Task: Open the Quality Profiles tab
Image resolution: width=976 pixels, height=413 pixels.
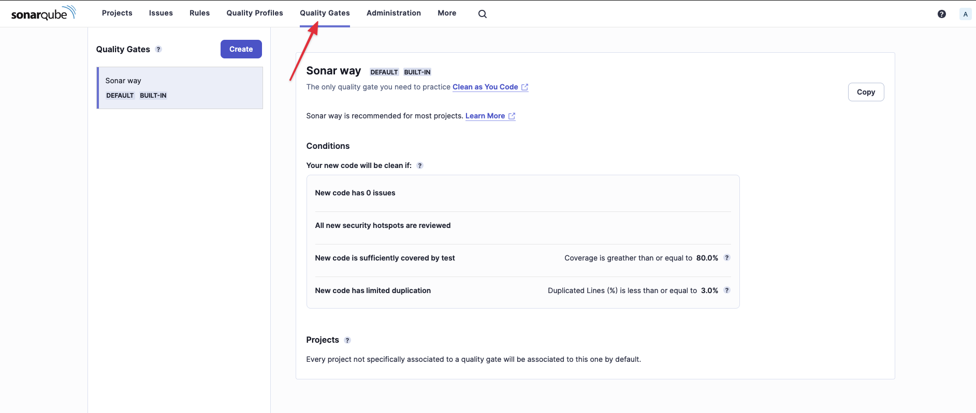Action: click(254, 13)
